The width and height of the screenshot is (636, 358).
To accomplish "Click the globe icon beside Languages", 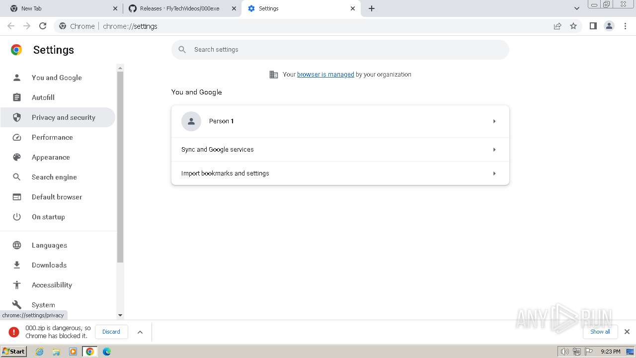I will 17,245.
